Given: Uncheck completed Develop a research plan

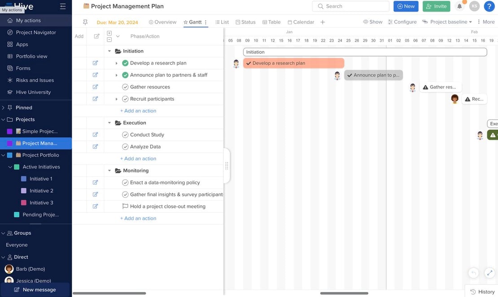Looking at the screenshot, I should [125, 63].
